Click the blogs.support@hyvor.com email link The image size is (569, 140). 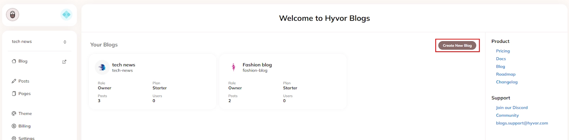tap(522, 123)
